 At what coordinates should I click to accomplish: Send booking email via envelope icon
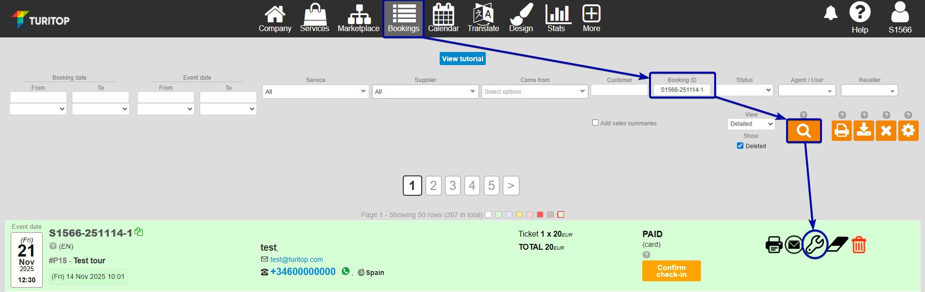pos(794,244)
